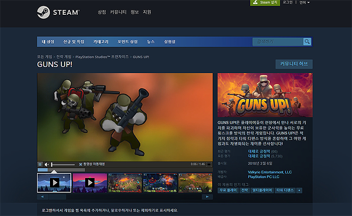Click the Steam 설치 install button

tap(265, 3)
